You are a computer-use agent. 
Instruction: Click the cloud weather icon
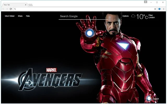coord(133,16)
